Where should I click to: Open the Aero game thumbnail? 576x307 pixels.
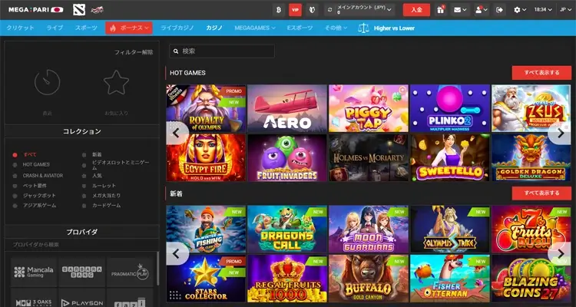pyautogui.click(x=287, y=108)
